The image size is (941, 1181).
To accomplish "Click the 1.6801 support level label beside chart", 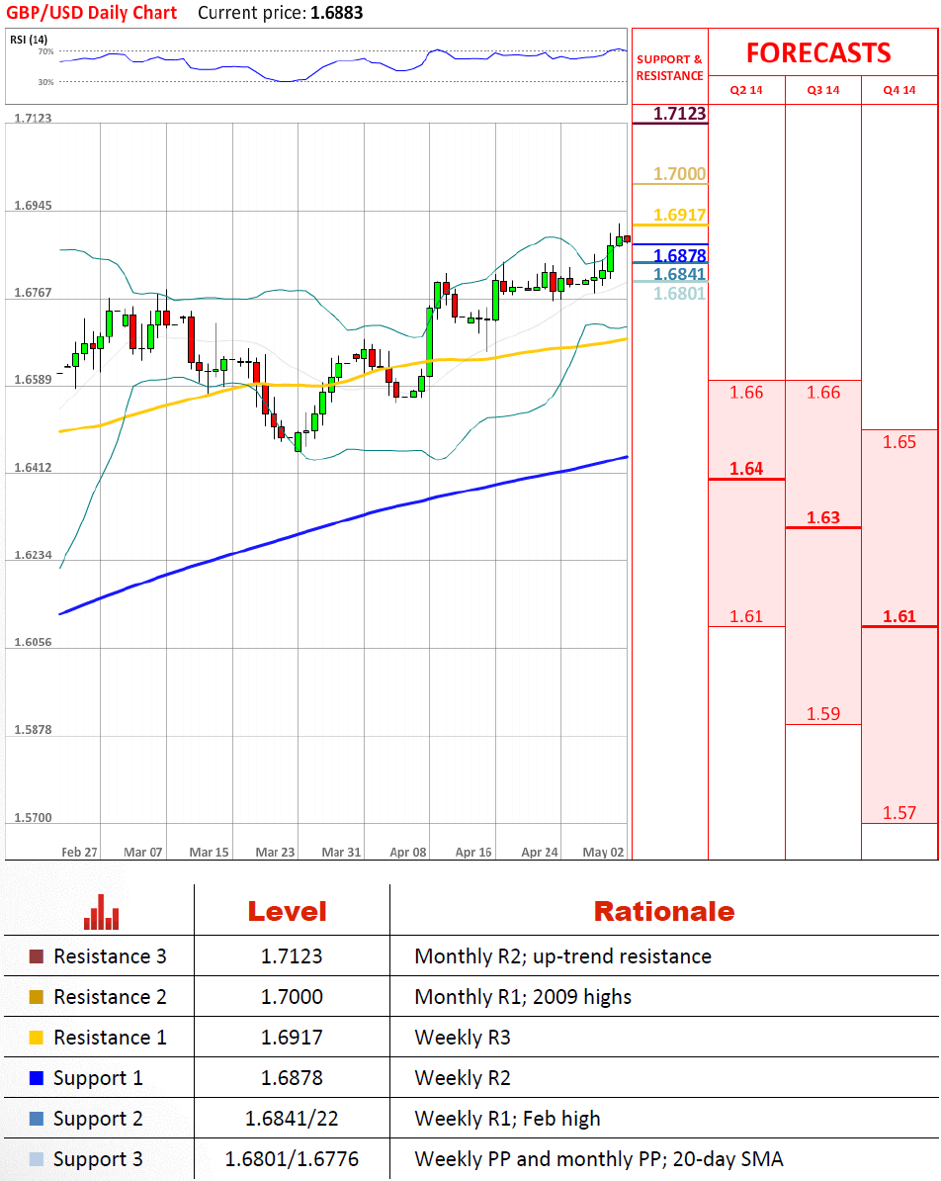I will 679,294.
